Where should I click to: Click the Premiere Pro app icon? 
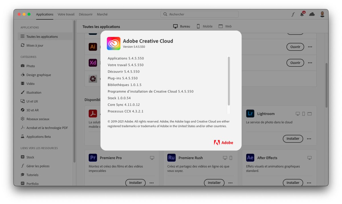[93, 158]
